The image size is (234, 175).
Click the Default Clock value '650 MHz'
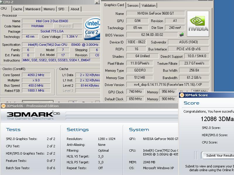point(135,99)
